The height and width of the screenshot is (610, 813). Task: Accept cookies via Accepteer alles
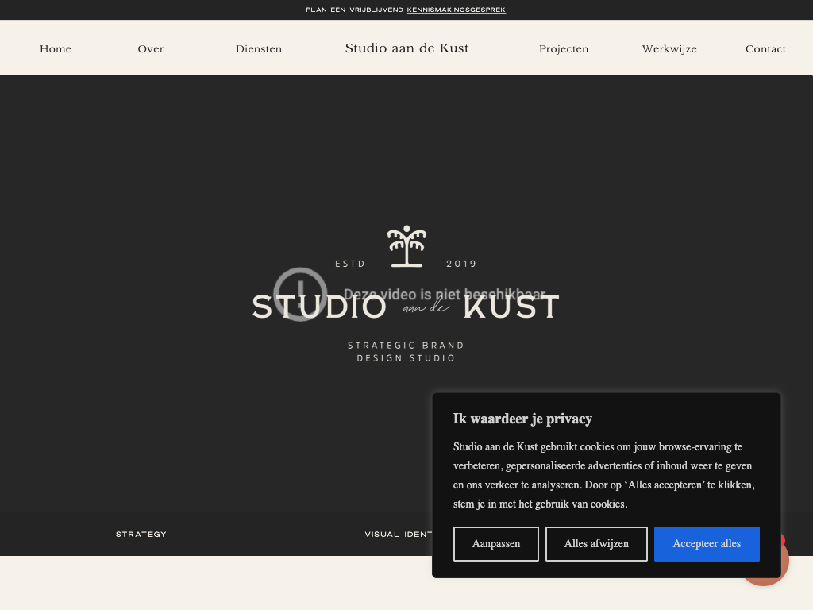tap(707, 544)
